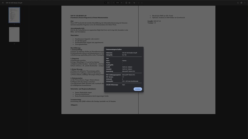Image resolution: width=248 pixels, height=139 pixels.
Task: Click Erstellt: 2025-07-18 on page two
Action: coord(154,21)
